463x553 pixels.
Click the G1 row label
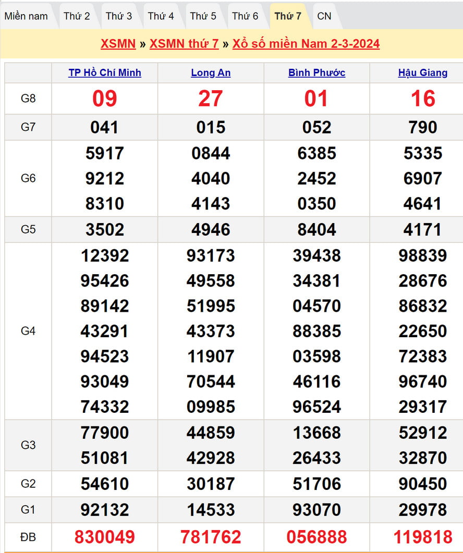pyautogui.click(x=28, y=509)
